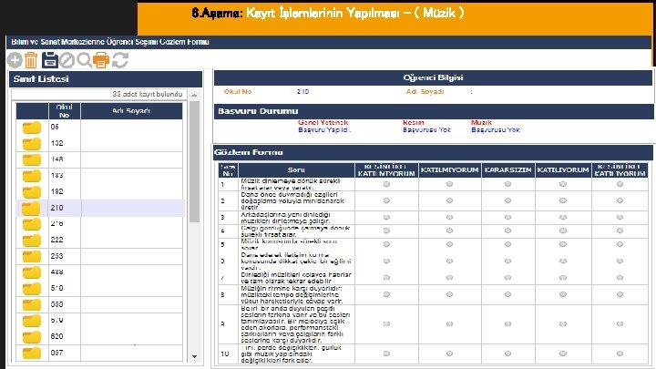The height and width of the screenshot is (369, 656).
Task: Click the search magnifier icon
Action: 84,60
